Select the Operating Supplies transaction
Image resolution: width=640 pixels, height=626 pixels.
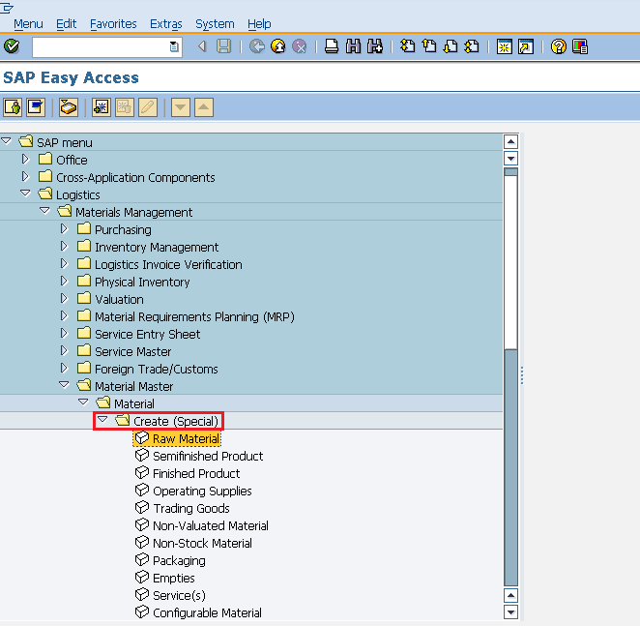(193, 492)
